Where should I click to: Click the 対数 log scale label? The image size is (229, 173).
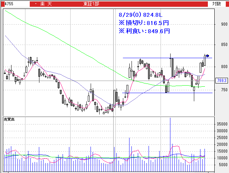click(217, 4)
